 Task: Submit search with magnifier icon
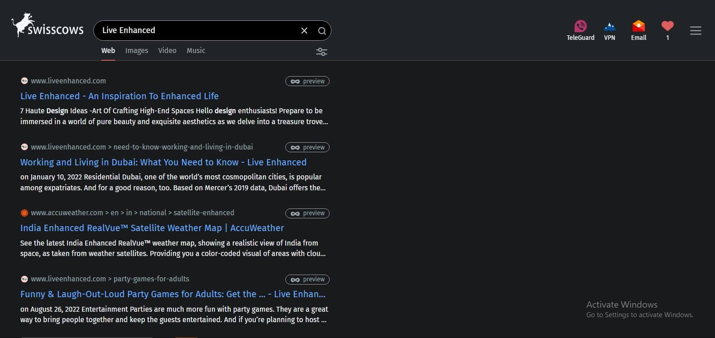pyautogui.click(x=322, y=31)
